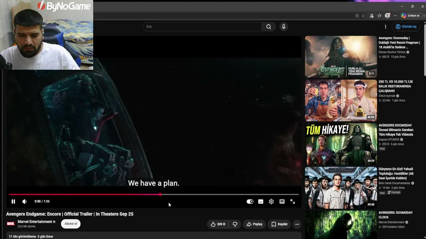The height and width of the screenshot is (239, 426).
Task: Open the player settings gear
Action: click(271, 201)
